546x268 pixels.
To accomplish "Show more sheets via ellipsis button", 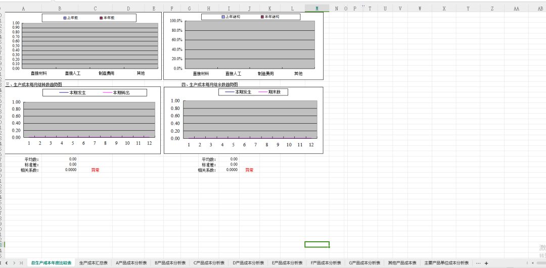I will pos(478,263).
